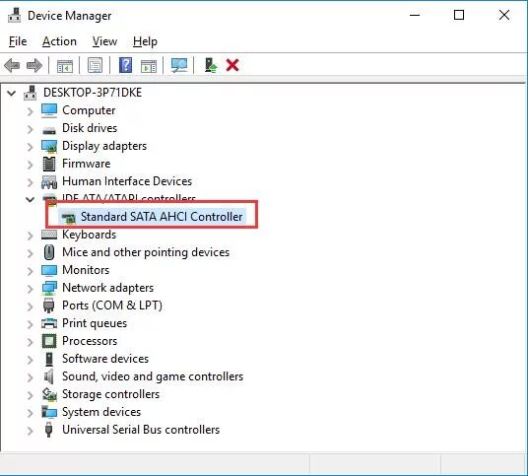
Task: Select the Network adapters label
Action: 107,288
